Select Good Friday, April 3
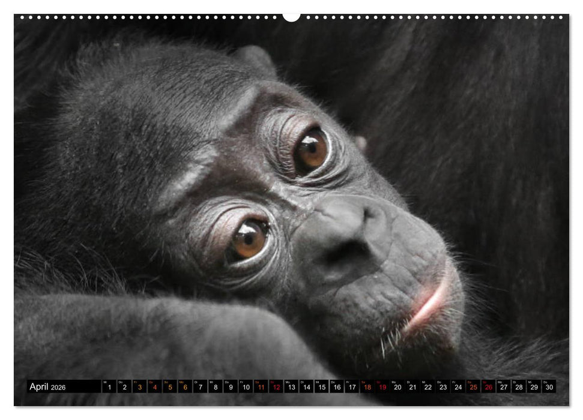The image size is (583, 420). coord(139,387)
